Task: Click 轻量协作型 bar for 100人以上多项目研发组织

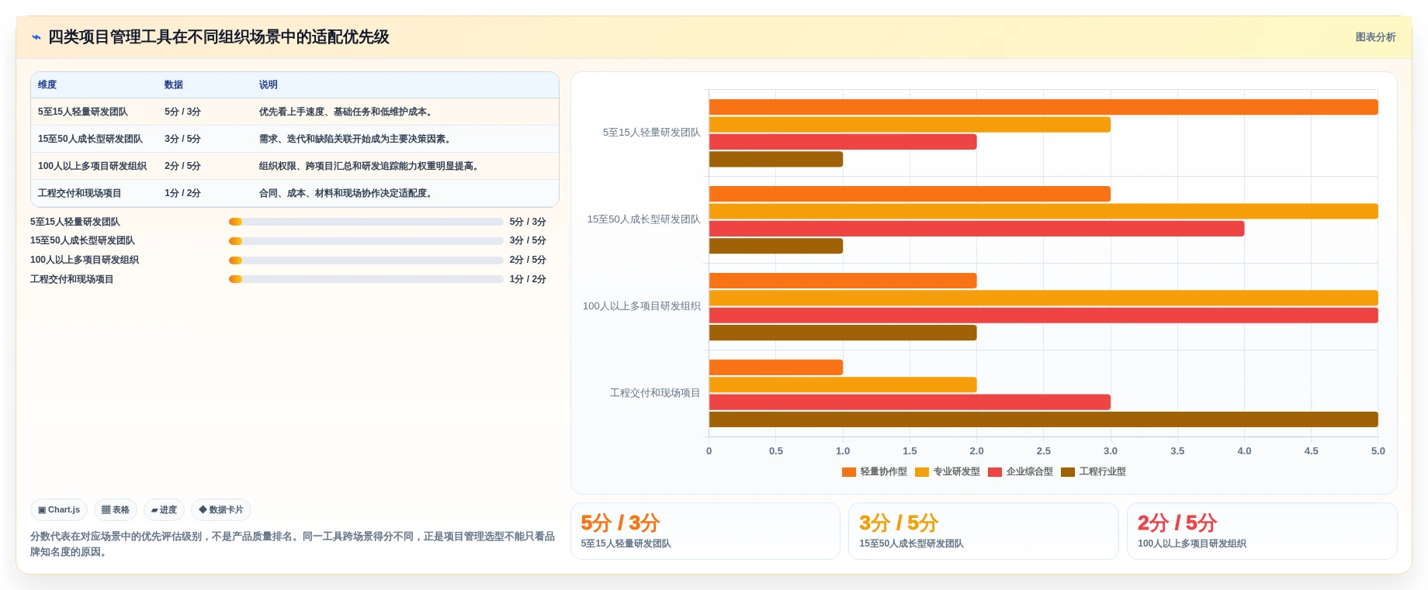Action: (x=843, y=281)
